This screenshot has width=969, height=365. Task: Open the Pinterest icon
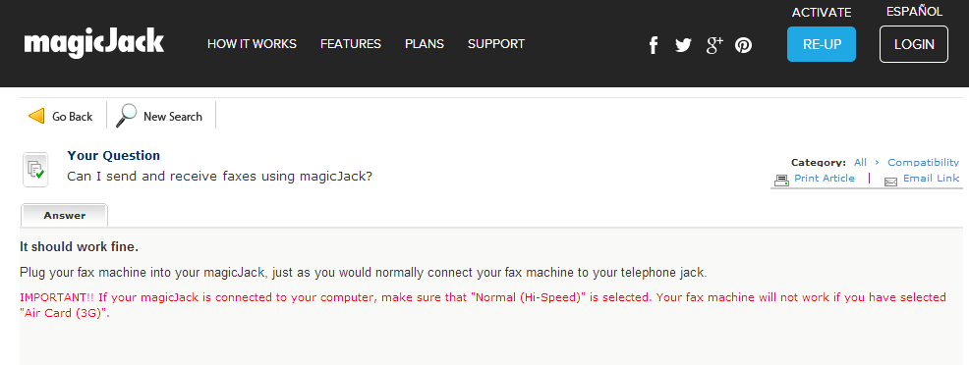[743, 45]
